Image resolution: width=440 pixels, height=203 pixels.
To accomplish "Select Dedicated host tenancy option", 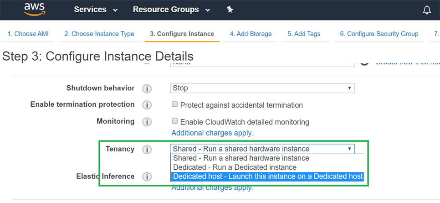I will click(x=268, y=177).
